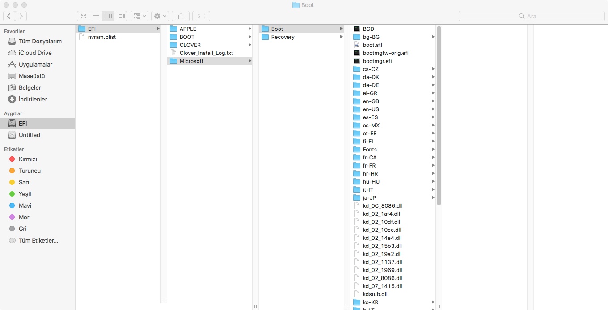Toggle column view mode button
This screenshot has height=310, width=608.
[108, 16]
